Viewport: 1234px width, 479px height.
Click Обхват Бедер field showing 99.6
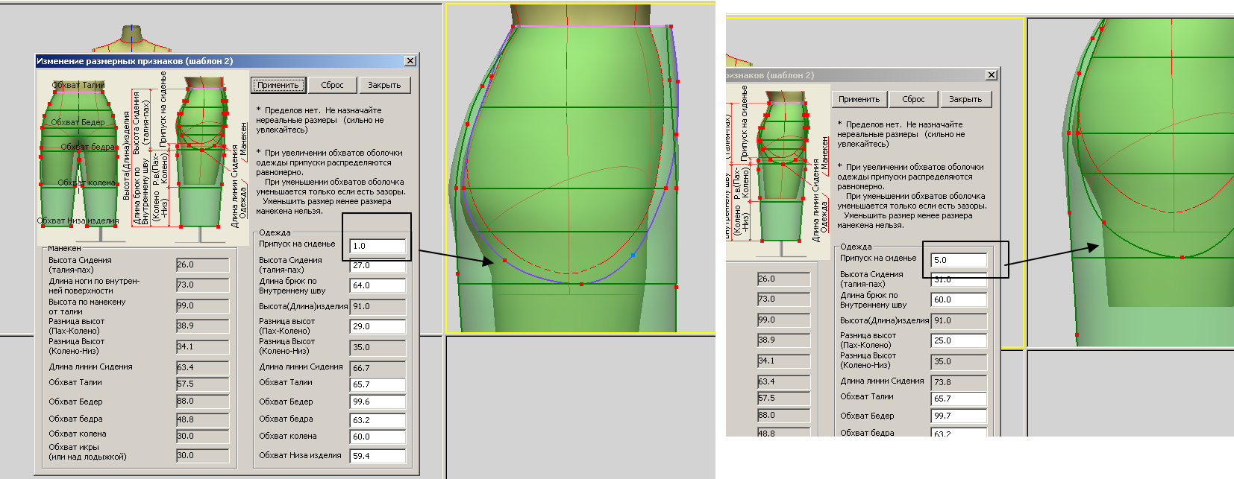[x=378, y=402]
